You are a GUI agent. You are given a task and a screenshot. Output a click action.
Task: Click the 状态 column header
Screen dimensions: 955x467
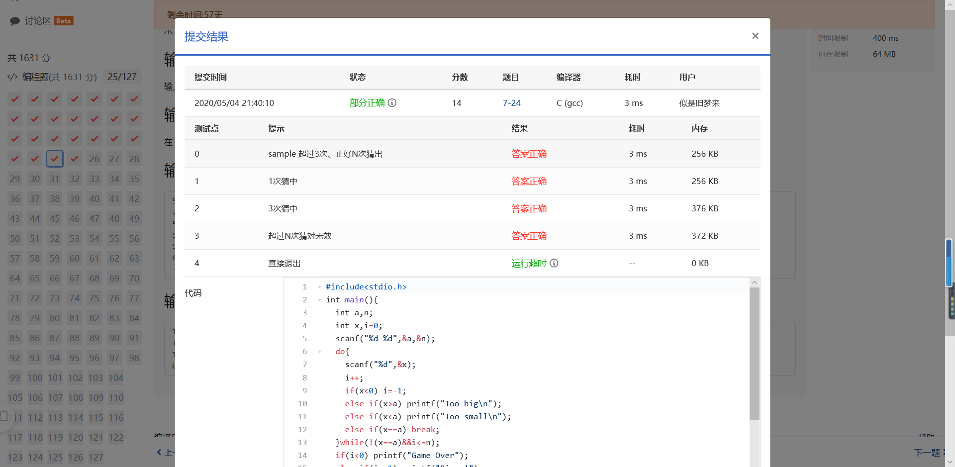(x=358, y=77)
